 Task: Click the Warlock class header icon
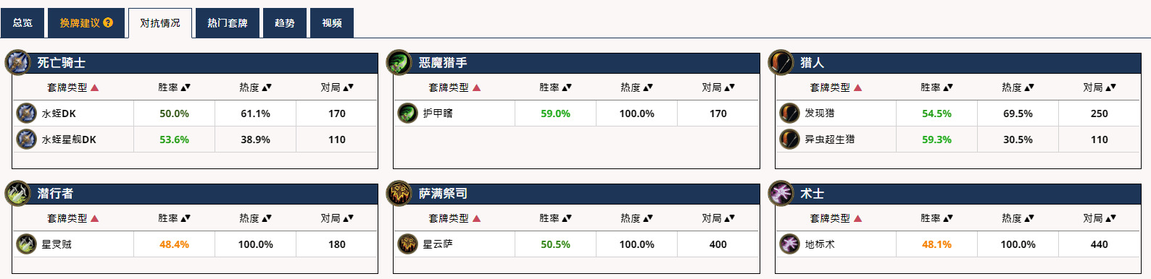[x=781, y=194]
